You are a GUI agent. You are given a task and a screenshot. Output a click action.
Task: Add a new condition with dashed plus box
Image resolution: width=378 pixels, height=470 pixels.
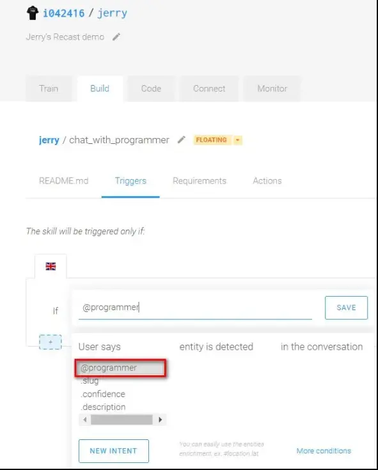click(51, 342)
